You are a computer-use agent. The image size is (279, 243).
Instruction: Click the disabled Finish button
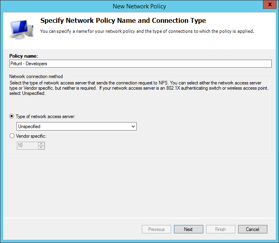pos(220,229)
